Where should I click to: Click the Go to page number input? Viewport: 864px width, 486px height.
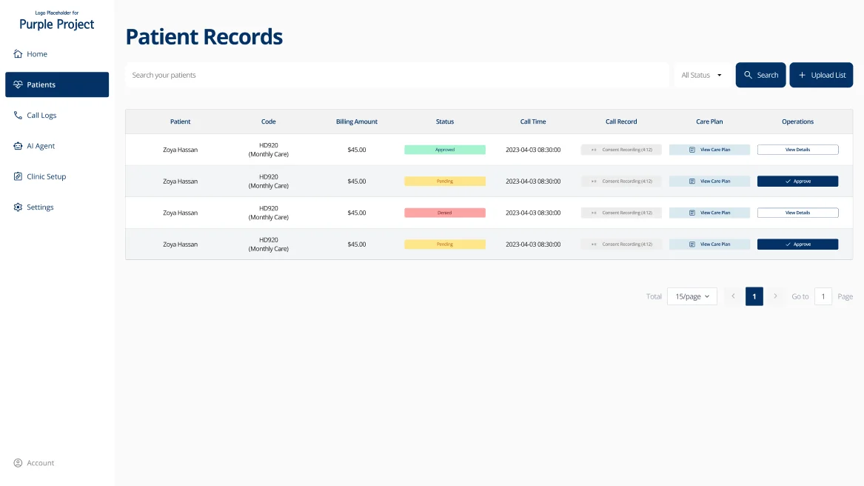pyautogui.click(x=823, y=296)
